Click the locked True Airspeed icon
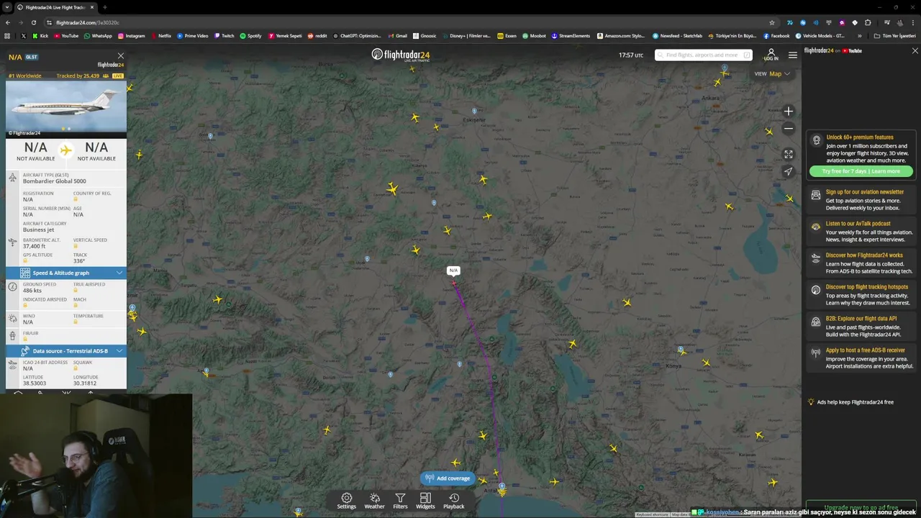Image resolution: width=921 pixels, height=518 pixels. pyautogui.click(x=76, y=290)
